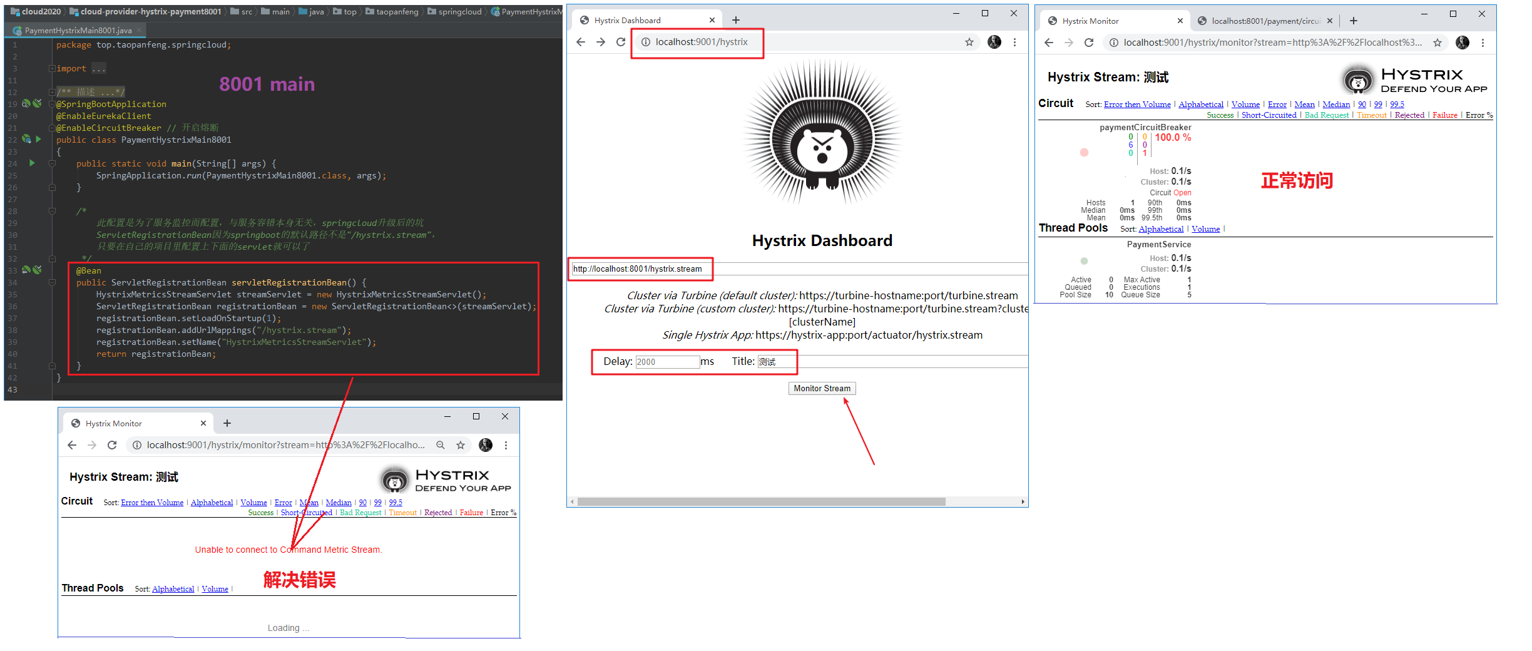Screen dimensions: 1532x651
Task: Sort circuits Alphabetical in paymentCircuitBreaker window
Action: (x=1201, y=105)
